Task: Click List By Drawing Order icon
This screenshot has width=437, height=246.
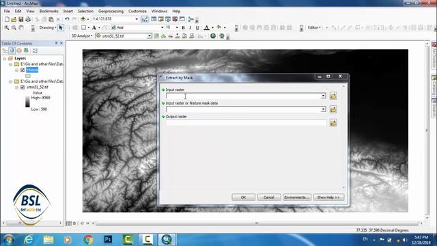Action: tap(5, 51)
